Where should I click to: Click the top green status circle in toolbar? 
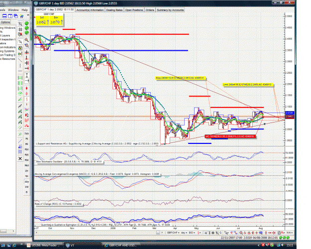(x=26, y=23)
